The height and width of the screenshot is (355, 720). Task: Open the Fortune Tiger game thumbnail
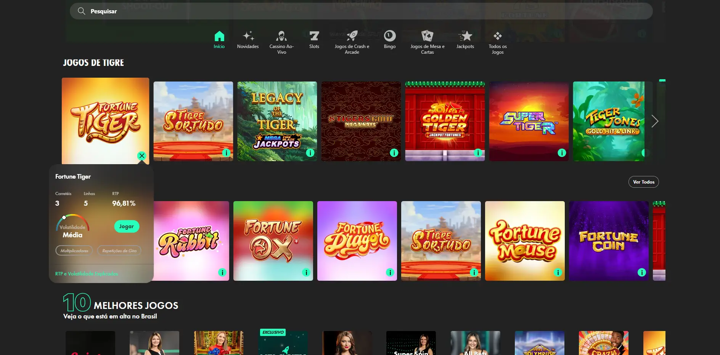coord(105,121)
